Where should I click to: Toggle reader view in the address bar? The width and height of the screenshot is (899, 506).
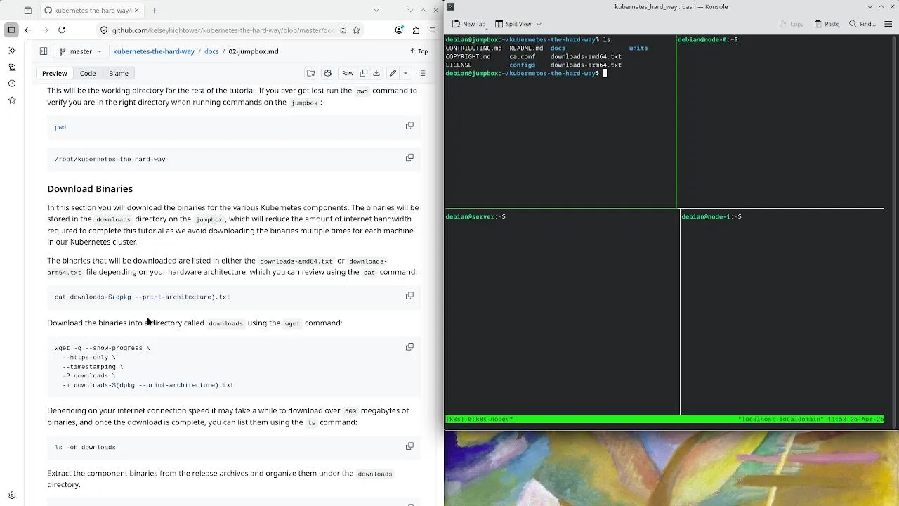point(343,30)
